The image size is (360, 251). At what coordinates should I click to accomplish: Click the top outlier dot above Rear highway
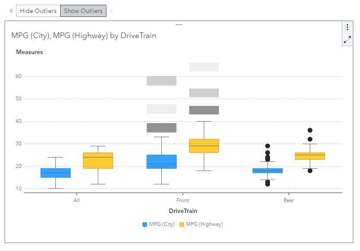coord(310,130)
